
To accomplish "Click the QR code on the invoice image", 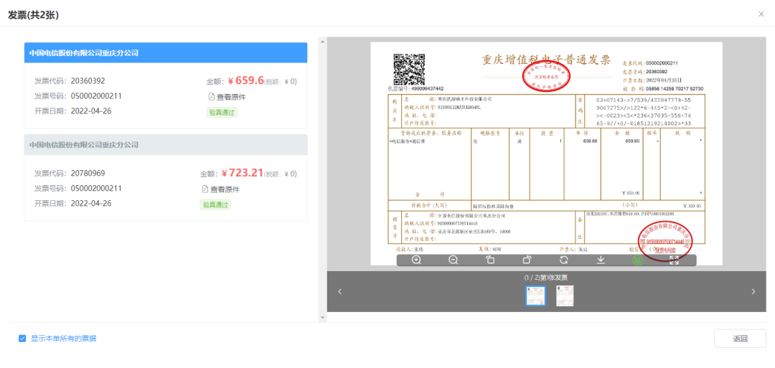I will 409,69.
